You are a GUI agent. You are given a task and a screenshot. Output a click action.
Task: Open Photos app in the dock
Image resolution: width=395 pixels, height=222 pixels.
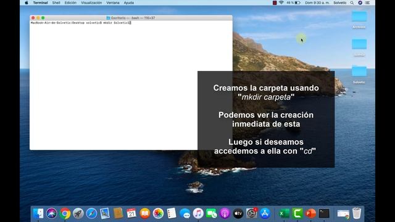point(158,213)
